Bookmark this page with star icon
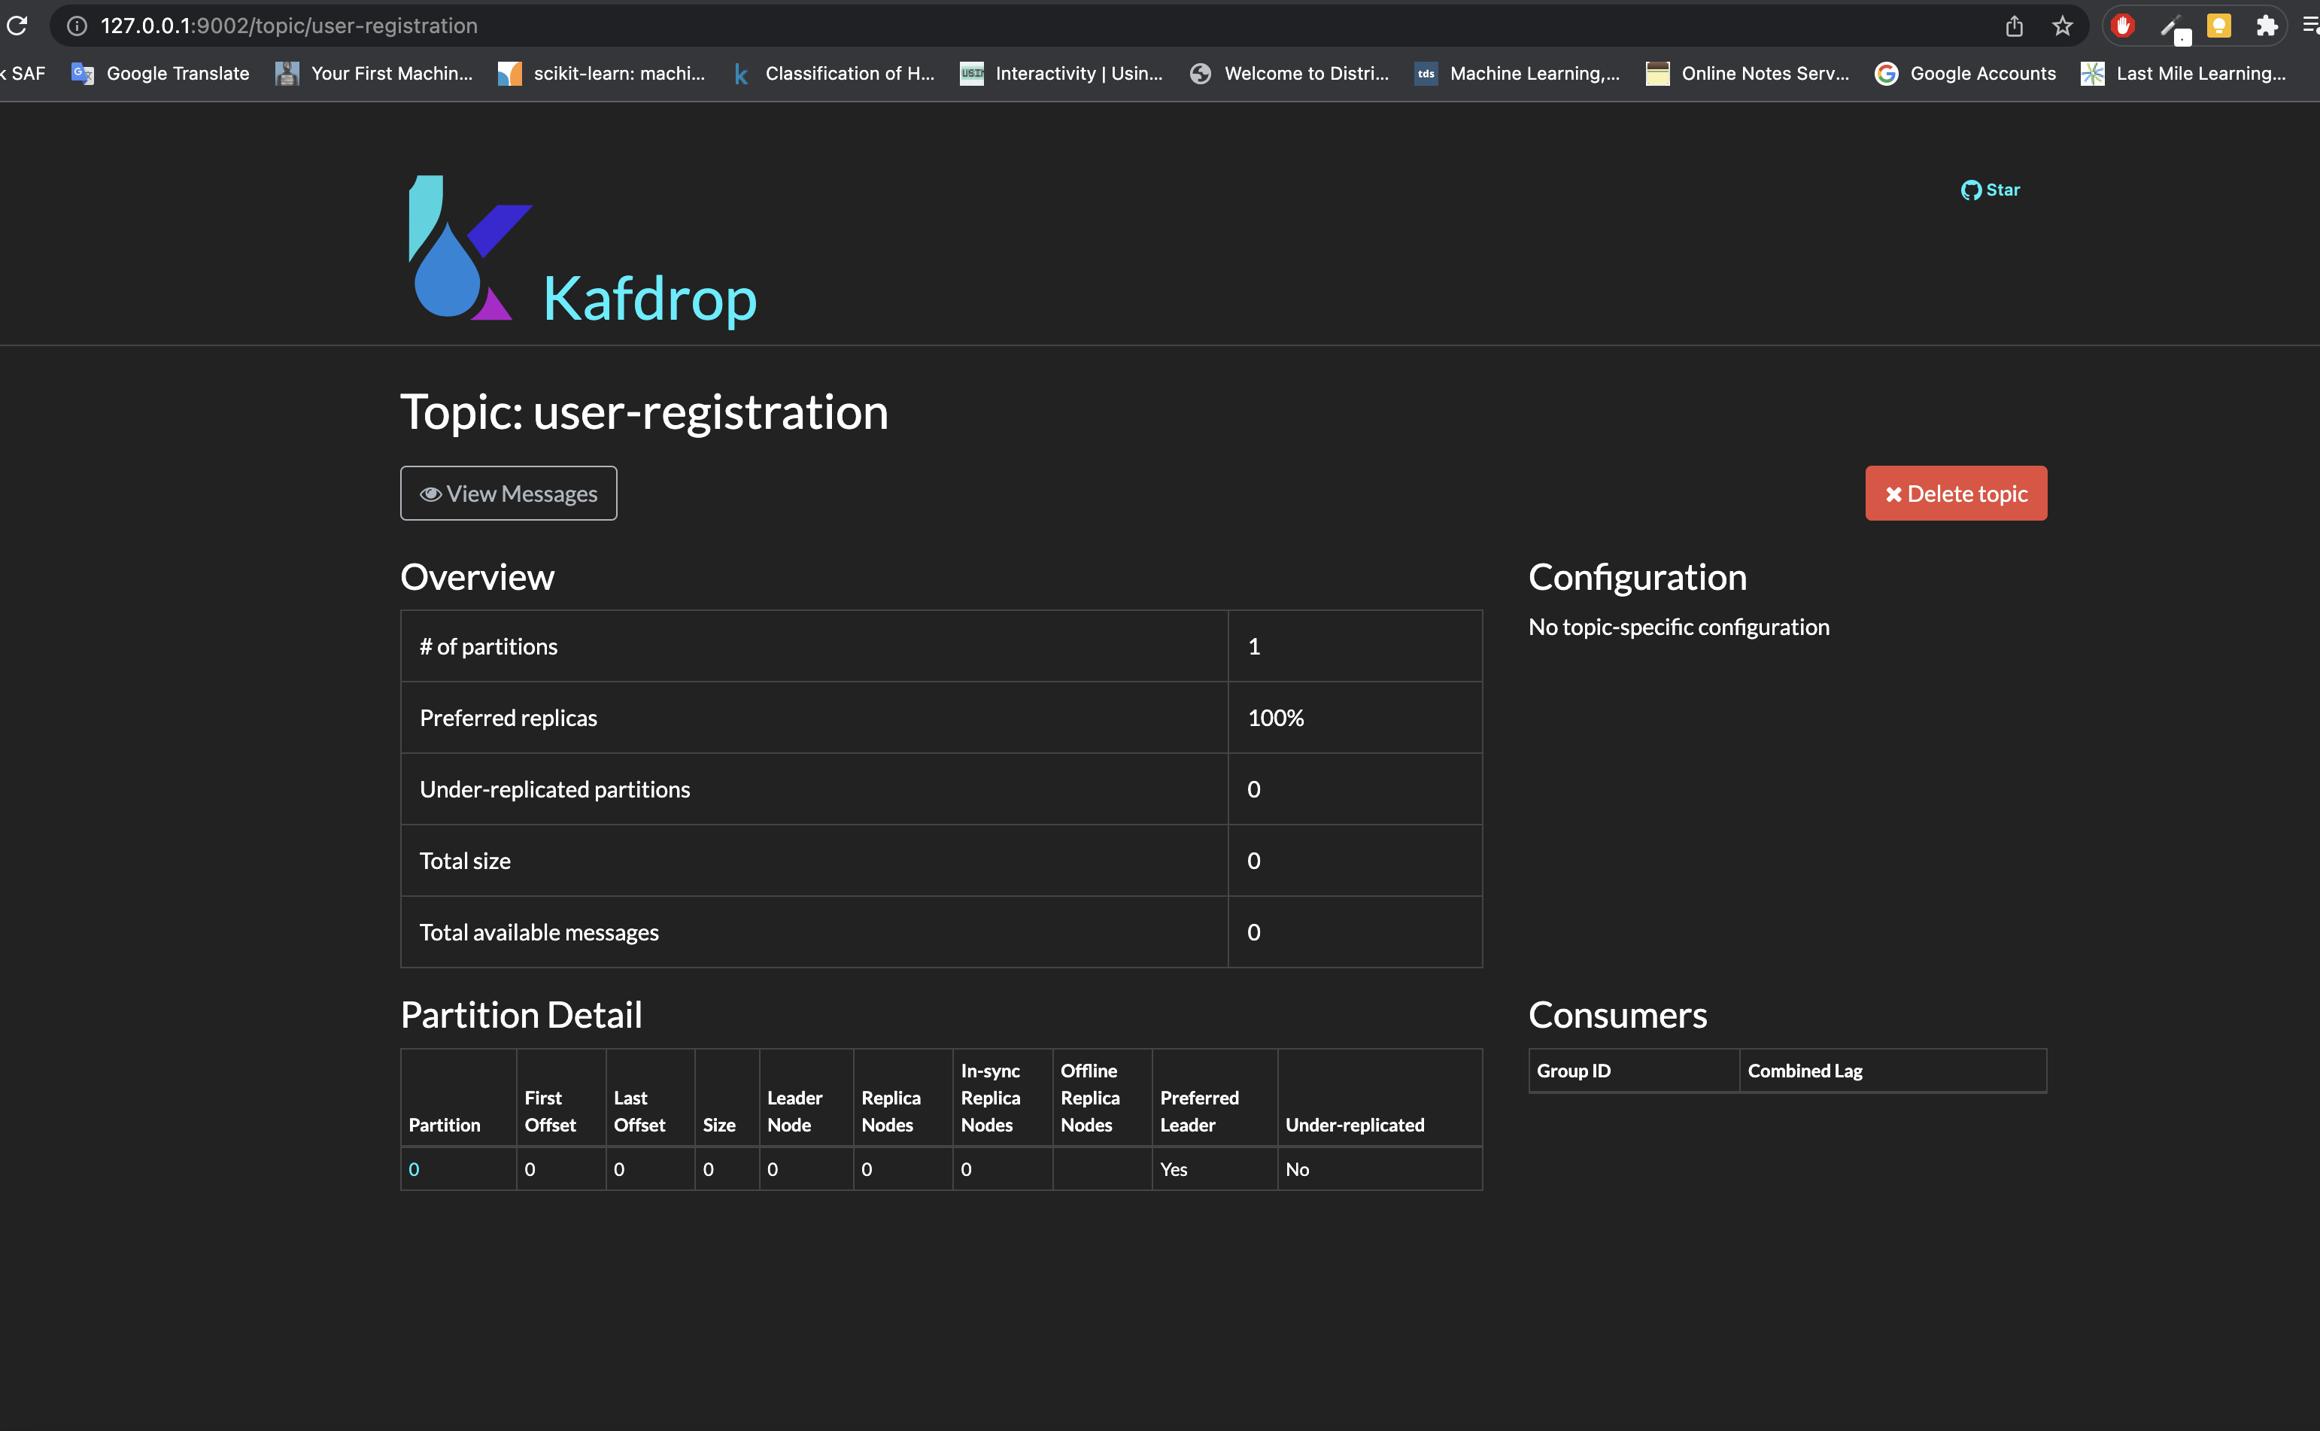 coord(2063,26)
